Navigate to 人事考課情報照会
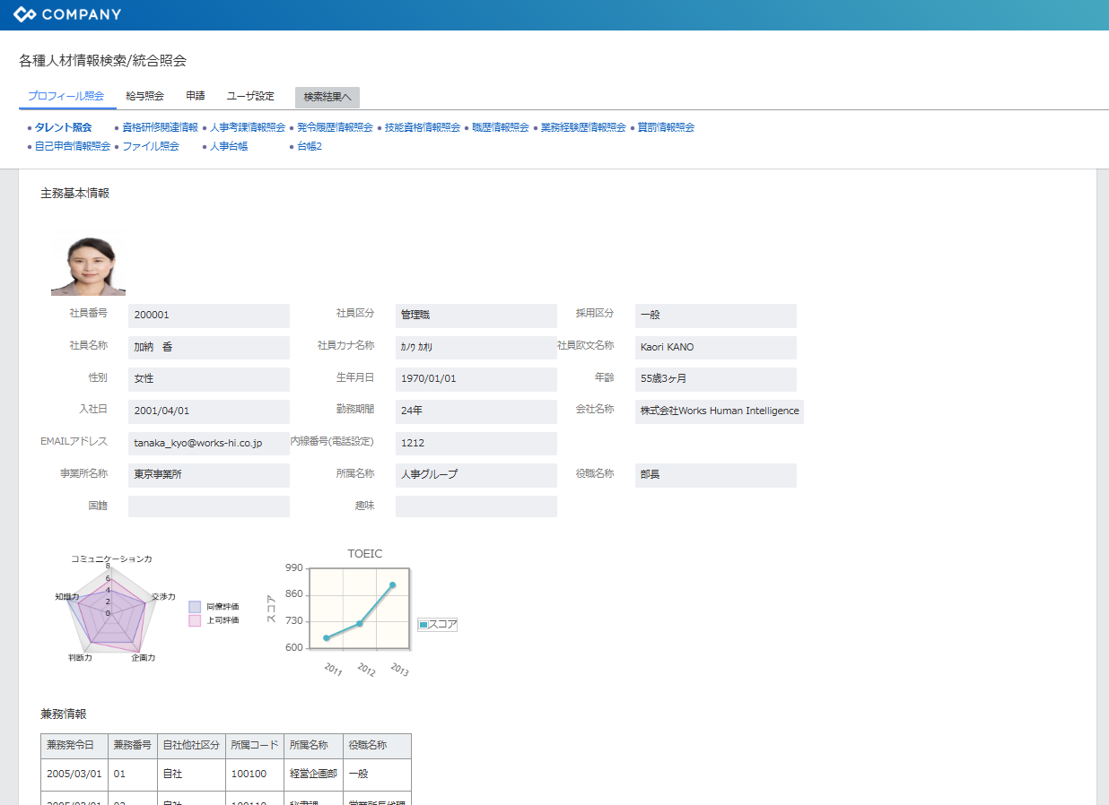 (x=248, y=127)
